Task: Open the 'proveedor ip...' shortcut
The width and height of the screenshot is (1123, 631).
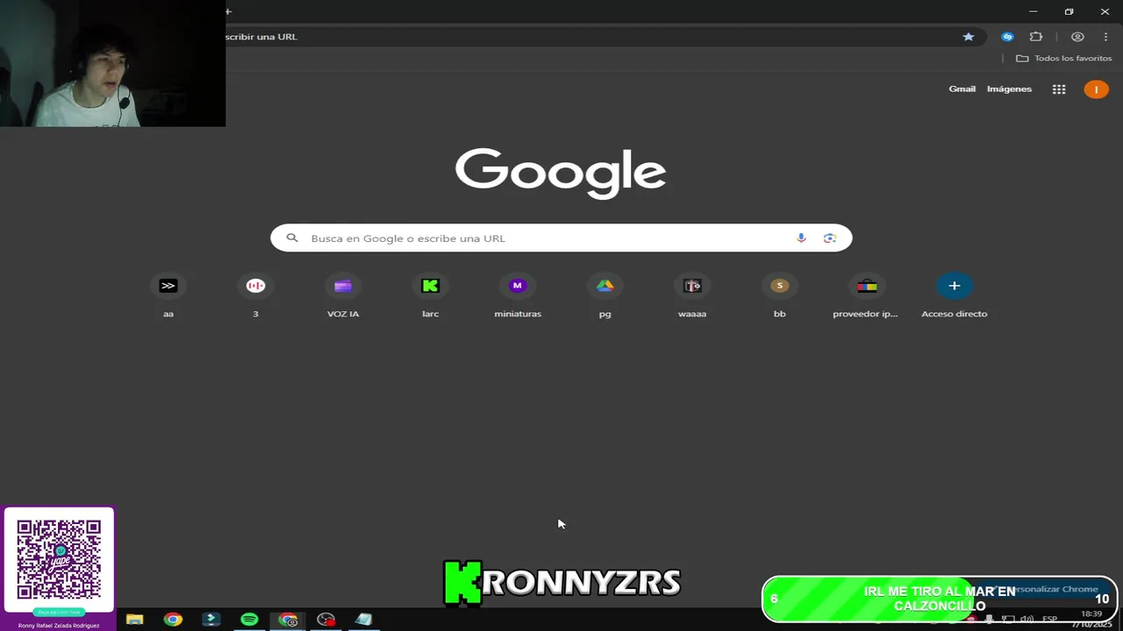Action: tap(867, 296)
